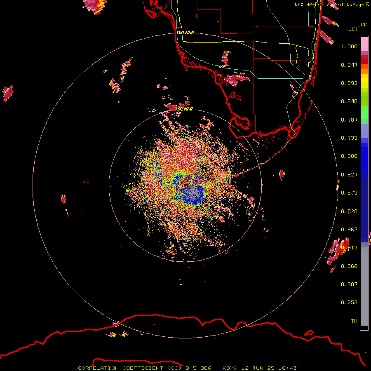
Task: Click the 0.467 scale value
Action: click(x=349, y=230)
